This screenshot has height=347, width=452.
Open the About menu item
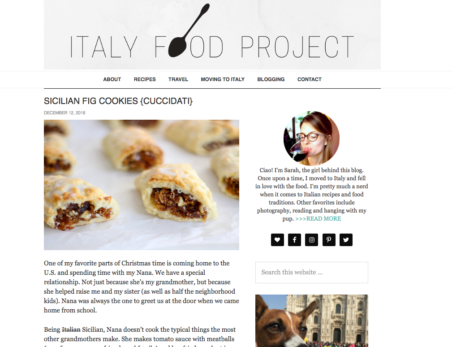pyautogui.click(x=112, y=79)
